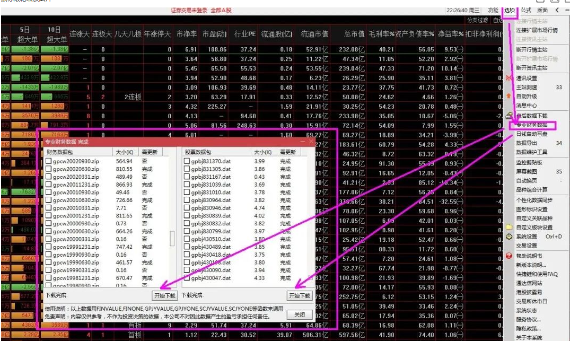The image size is (570, 341).
Task: Open 隐私政策 menu item
Action: click(x=528, y=329)
